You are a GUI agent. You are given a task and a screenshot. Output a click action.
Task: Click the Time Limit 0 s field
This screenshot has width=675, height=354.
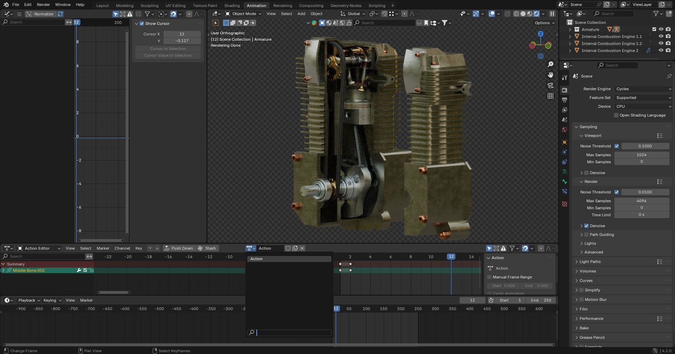(642, 215)
